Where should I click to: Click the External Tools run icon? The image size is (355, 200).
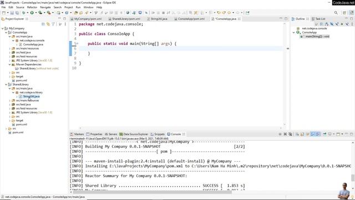[49, 13]
